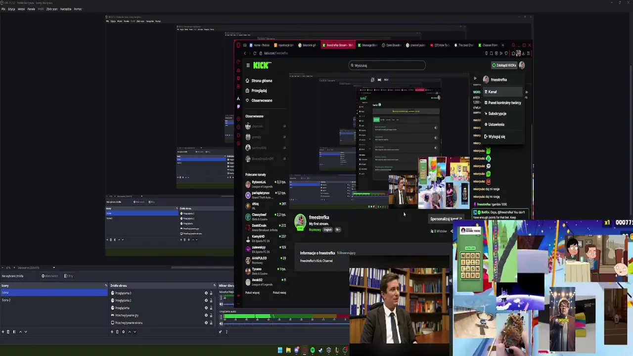Click the Kick hamburger menu icon
The width and height of the screenshot is (633, 356).
pos(248,65)
